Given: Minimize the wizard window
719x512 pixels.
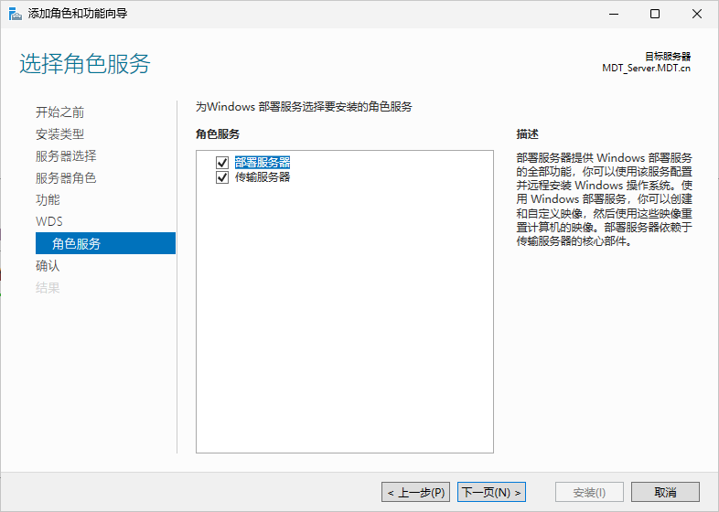Looking at the screenshot, I should pos(614,14).
